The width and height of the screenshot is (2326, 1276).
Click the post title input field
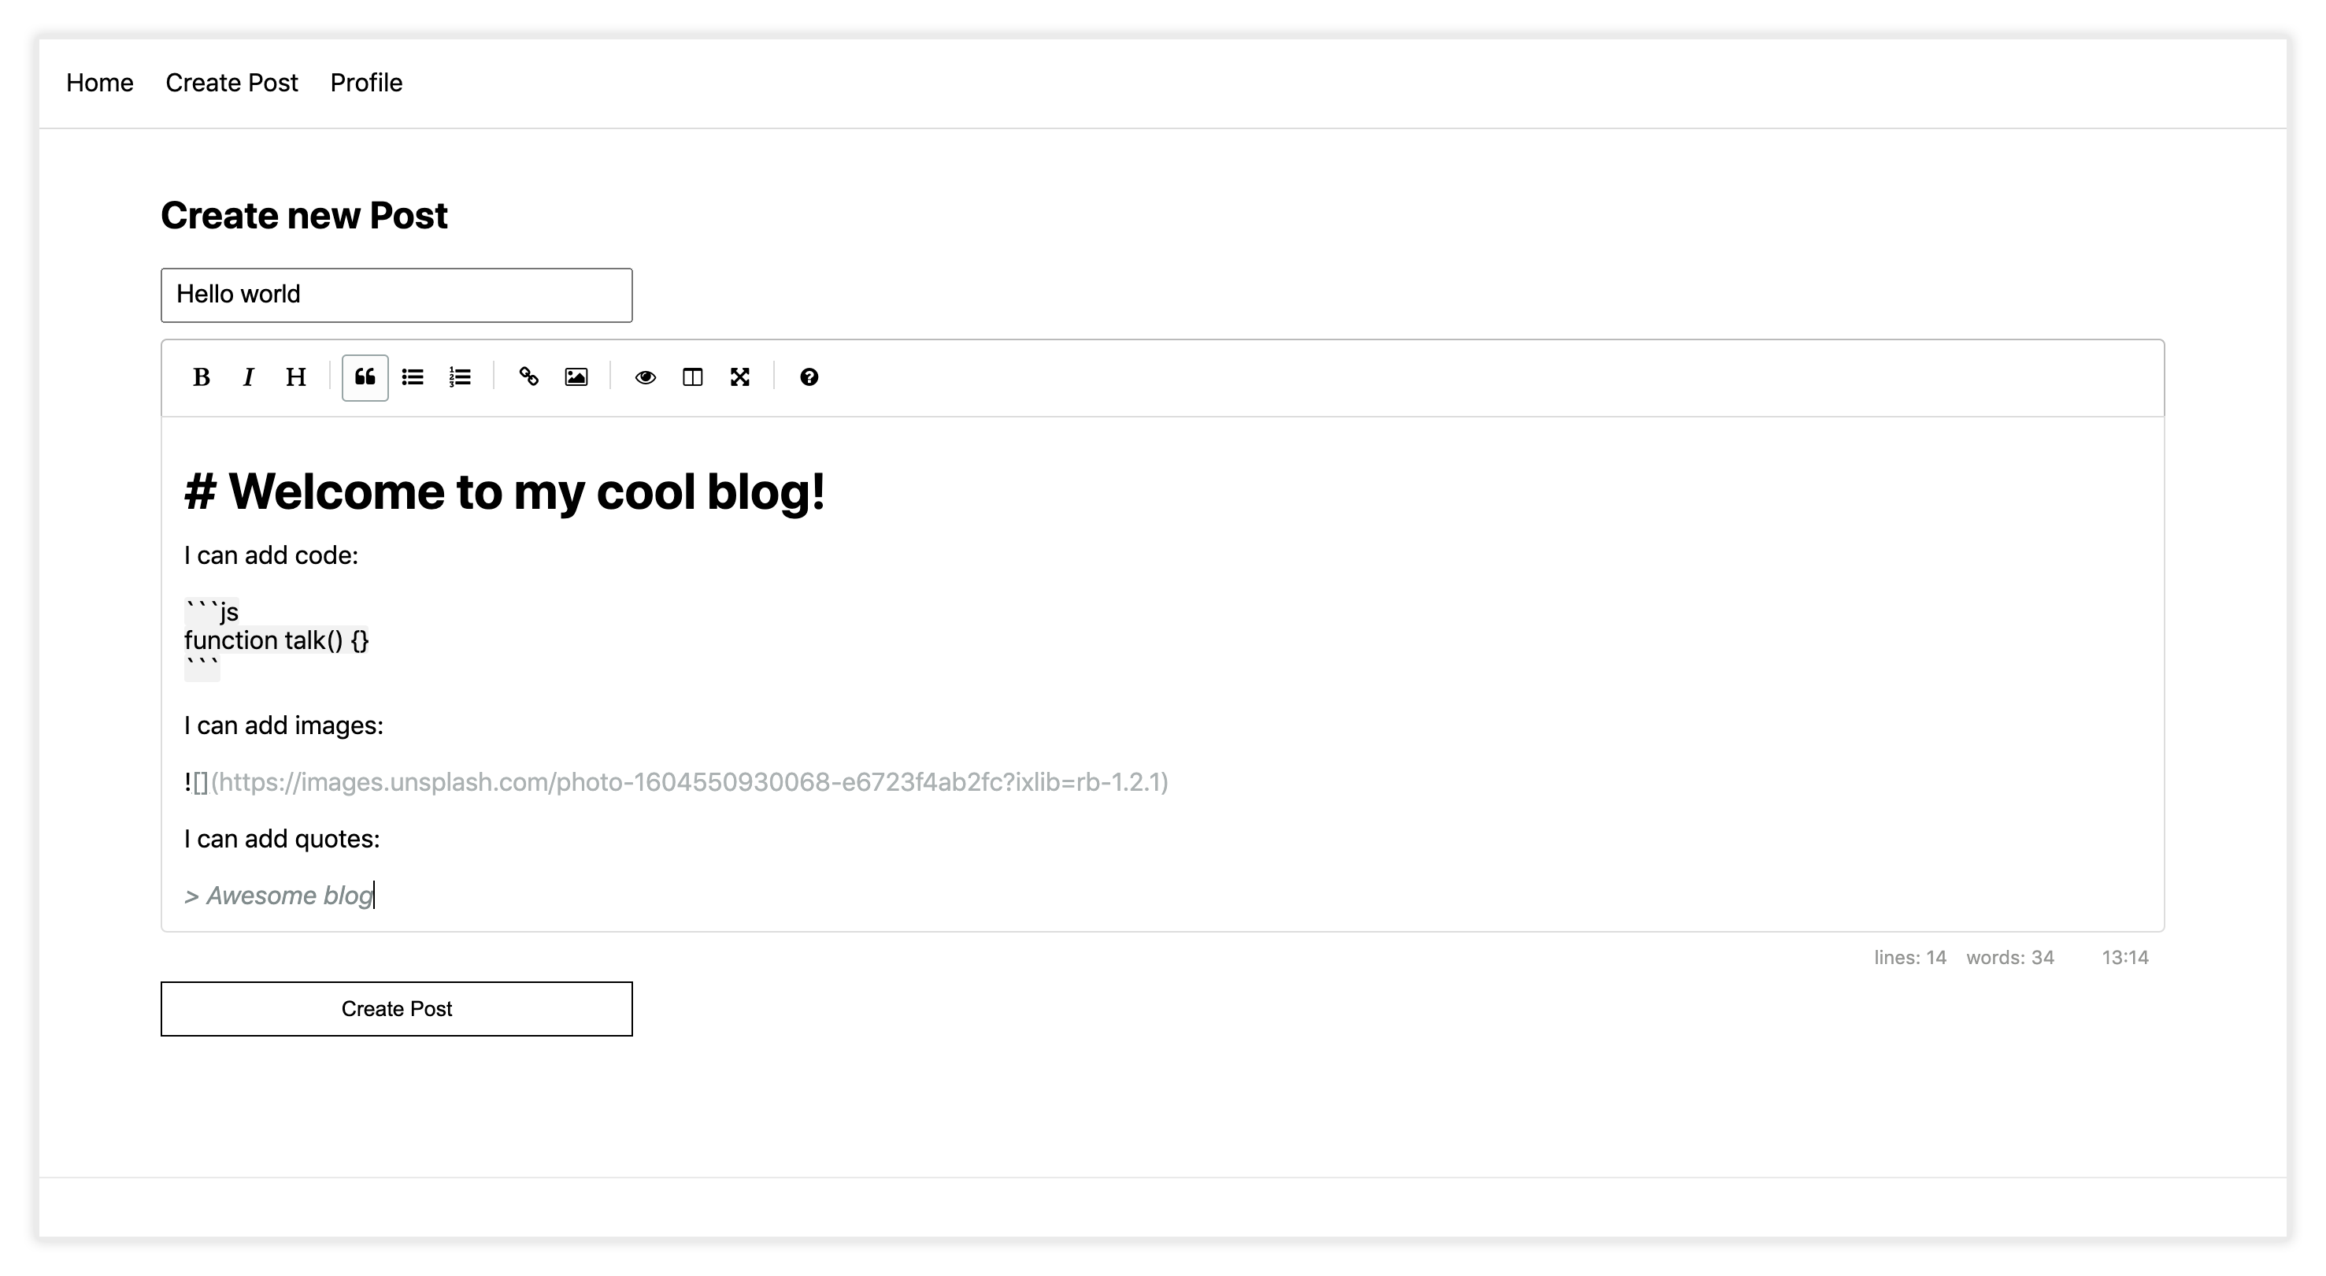[396, 294]
